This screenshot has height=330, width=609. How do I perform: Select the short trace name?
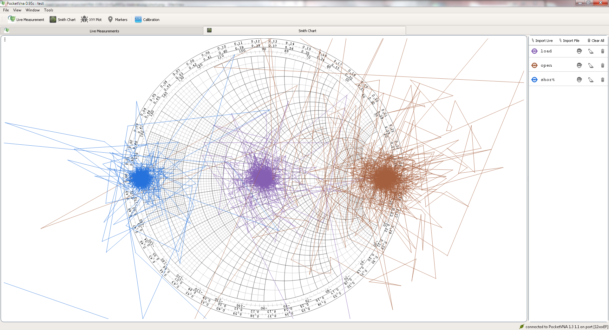point(548,80)
